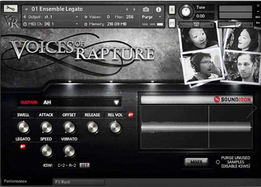
Task: Click the KSW range field C-2 - A-2
Action: (67, 165)
